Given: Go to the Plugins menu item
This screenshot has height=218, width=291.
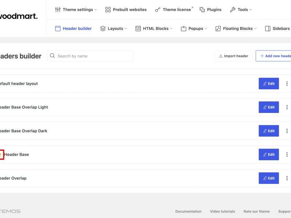Looking at the screenshot, I should 210,10.
